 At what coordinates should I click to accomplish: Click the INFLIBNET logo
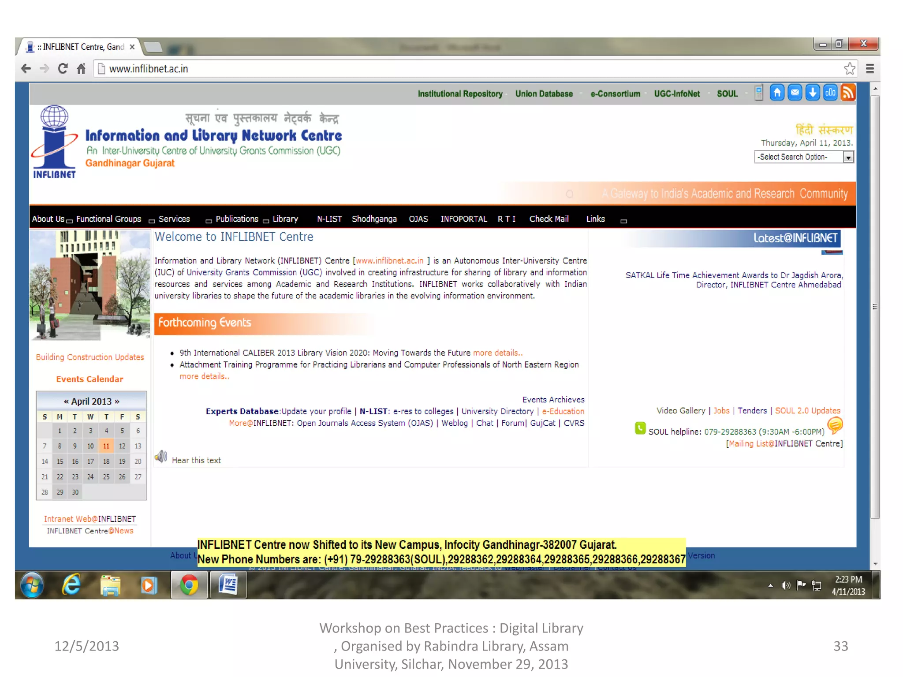coord(54,142)
